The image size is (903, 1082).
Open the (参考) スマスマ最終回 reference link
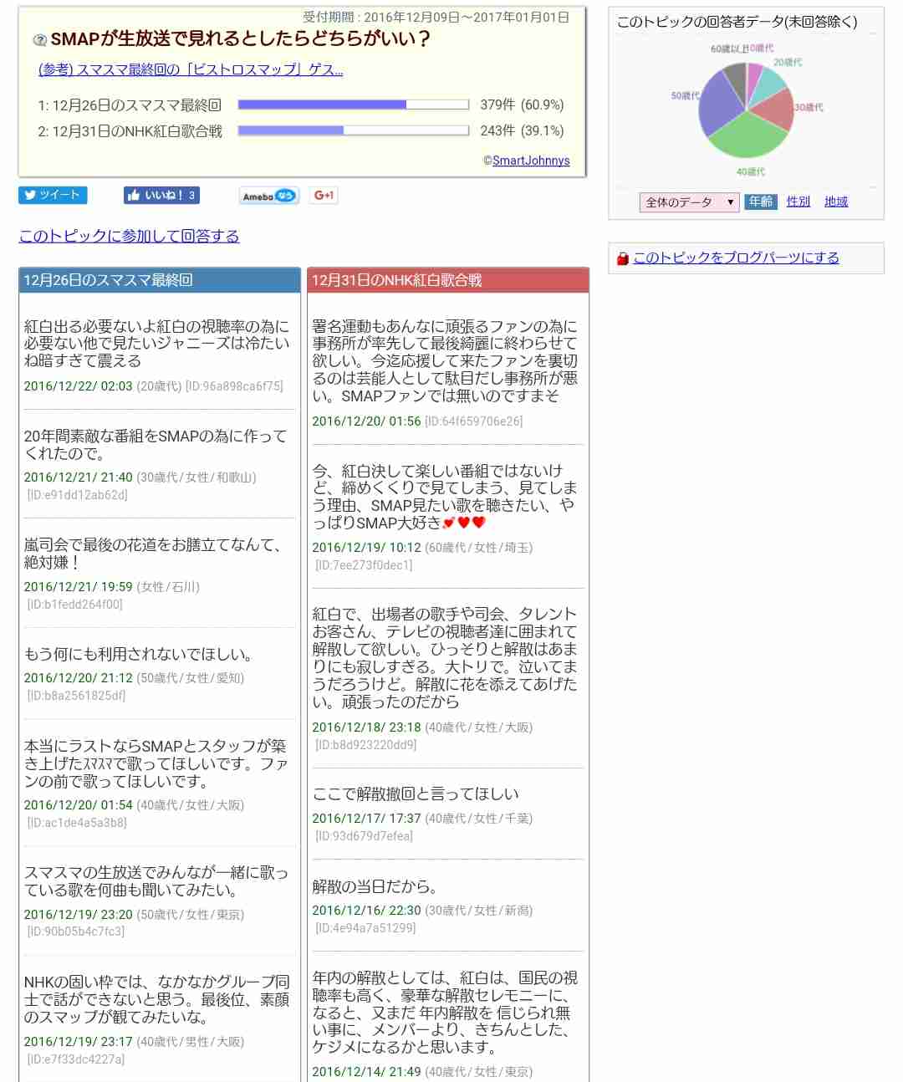point(191,69)
